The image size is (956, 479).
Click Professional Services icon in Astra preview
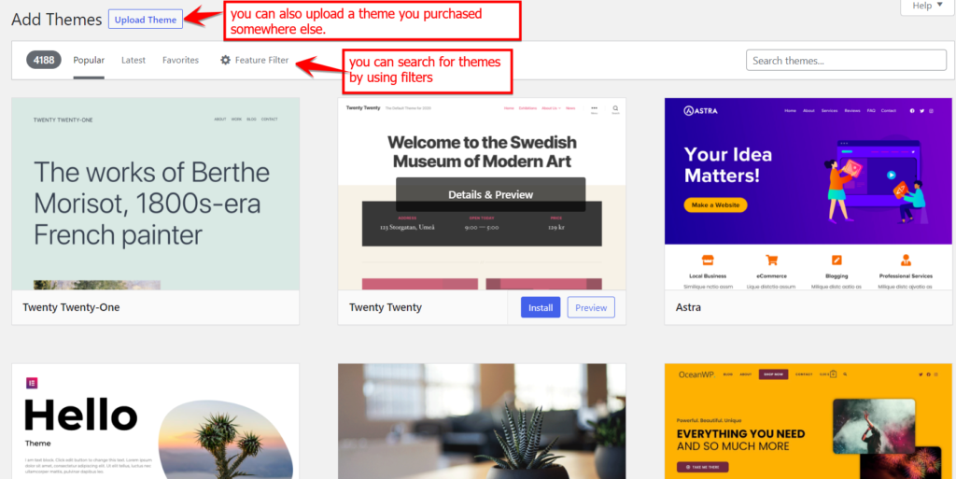906,261
